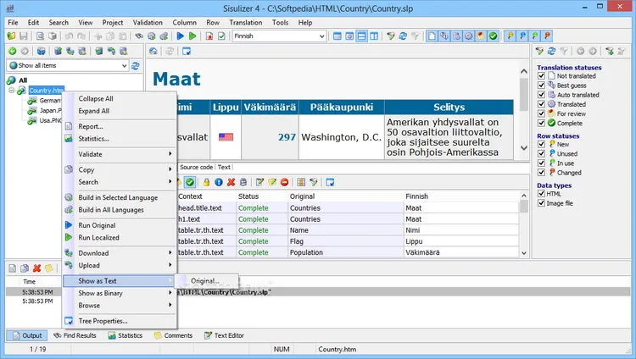
Task: Collapse the Country.htm tree node
Action: tap(12, 91)
